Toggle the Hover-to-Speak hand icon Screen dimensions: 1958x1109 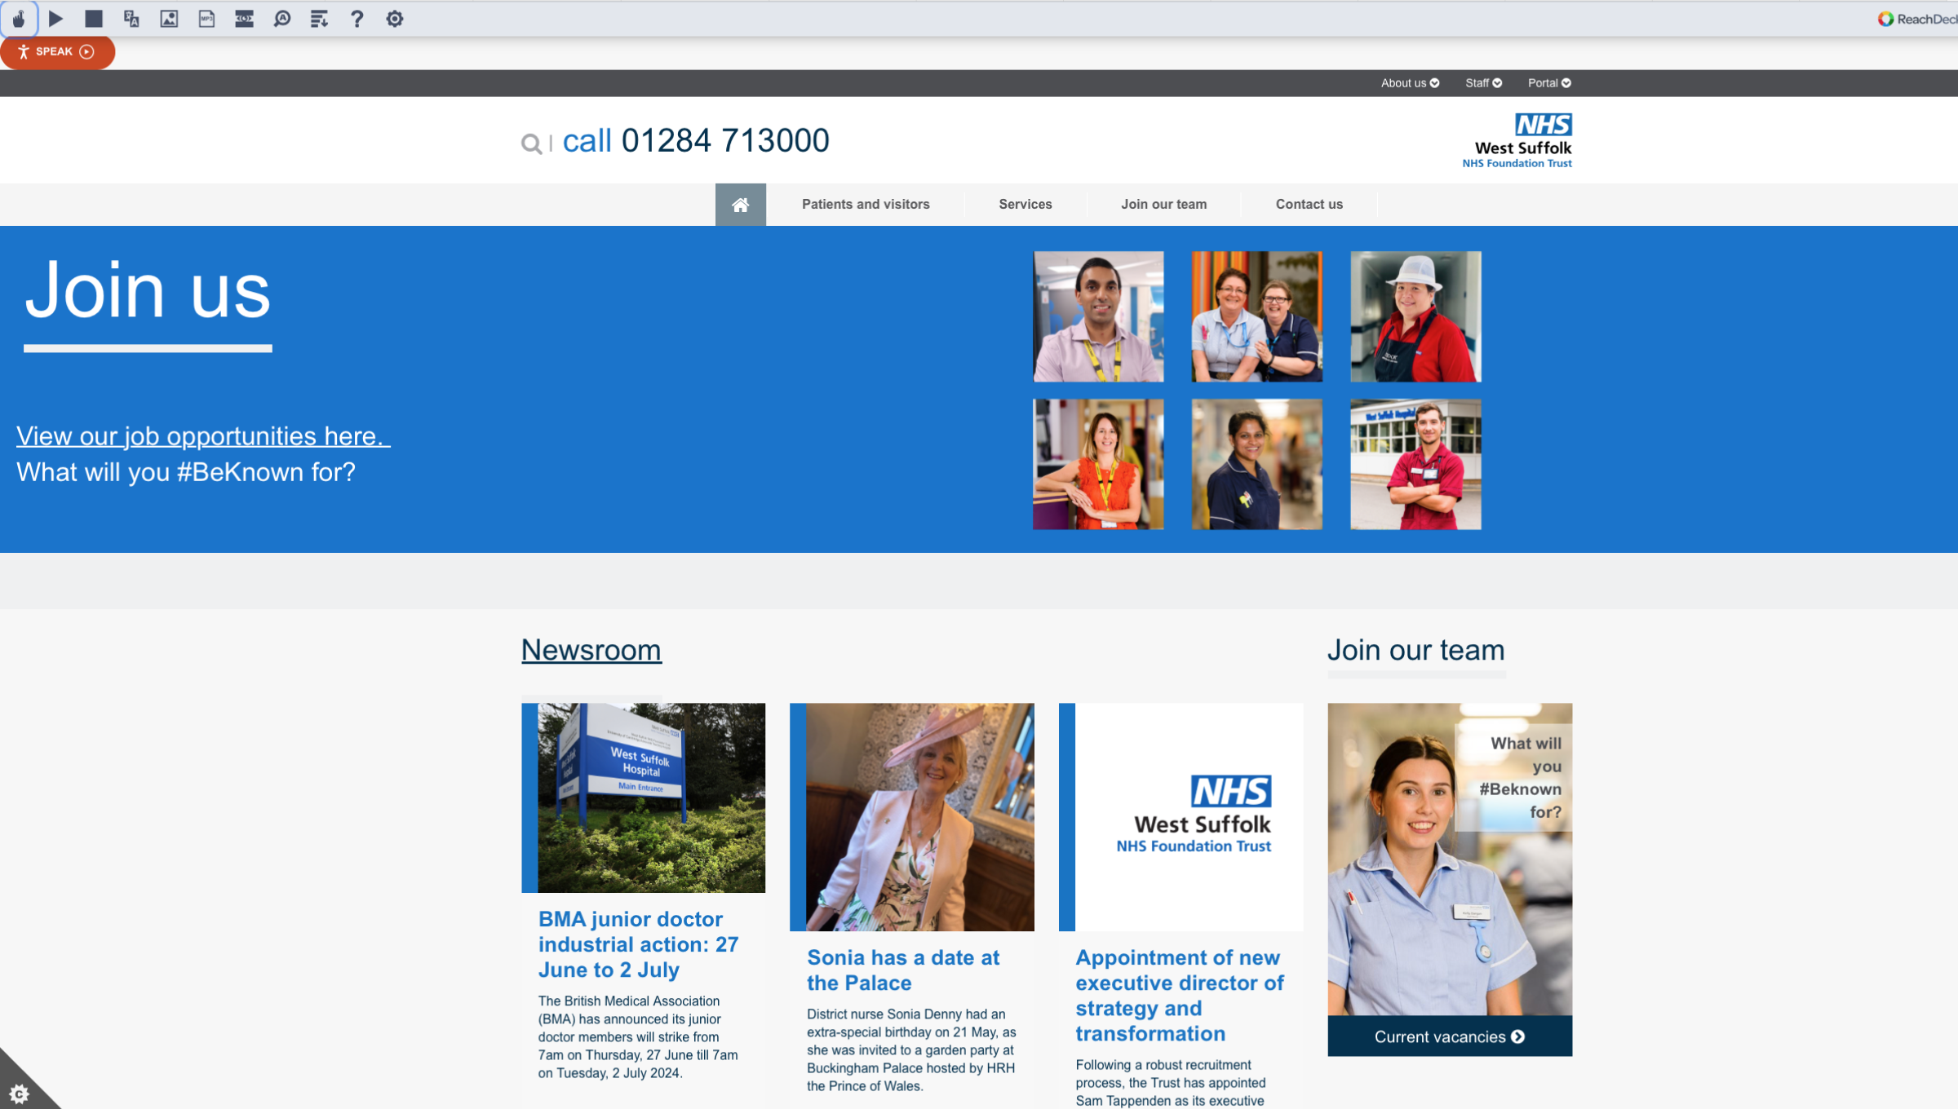(19, 18)
